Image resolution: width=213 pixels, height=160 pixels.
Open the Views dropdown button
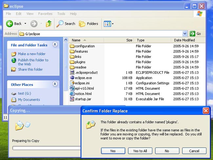pyautogui.click(x=108, y=24)
